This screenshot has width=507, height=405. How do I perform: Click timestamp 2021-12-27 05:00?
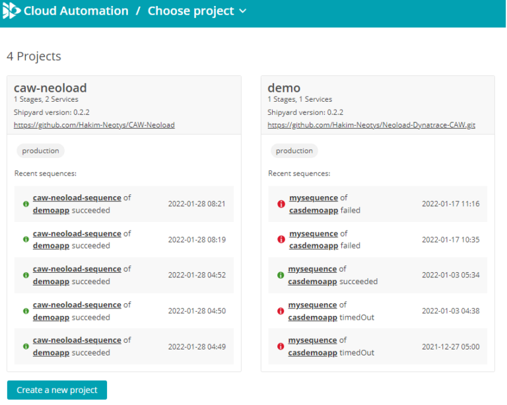tap(450, 347)
